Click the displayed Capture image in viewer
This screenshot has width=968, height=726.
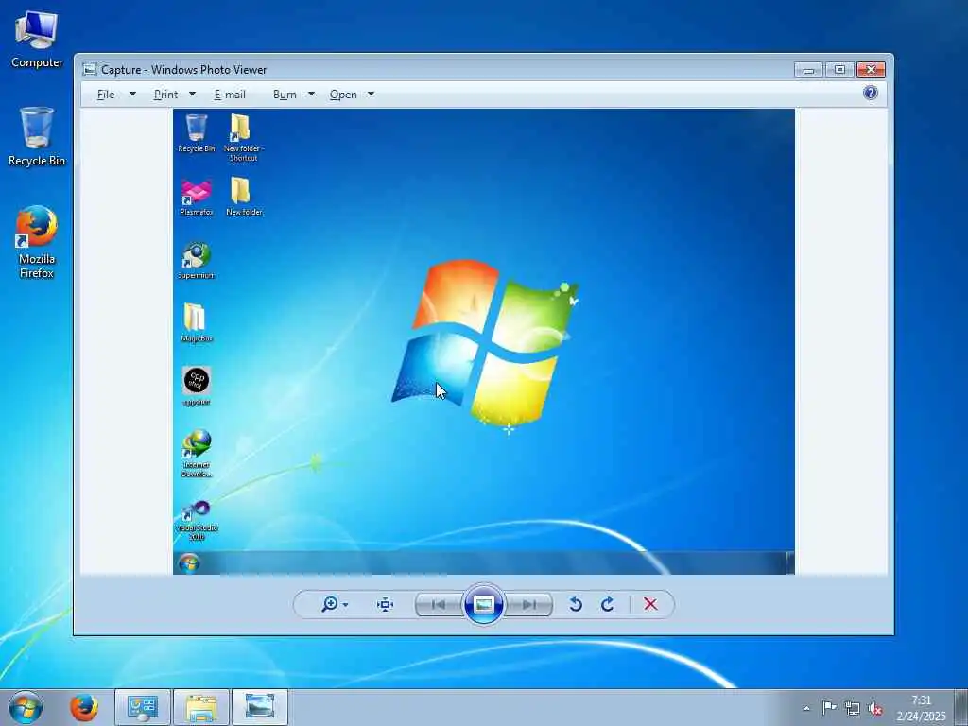pos(484,341)
